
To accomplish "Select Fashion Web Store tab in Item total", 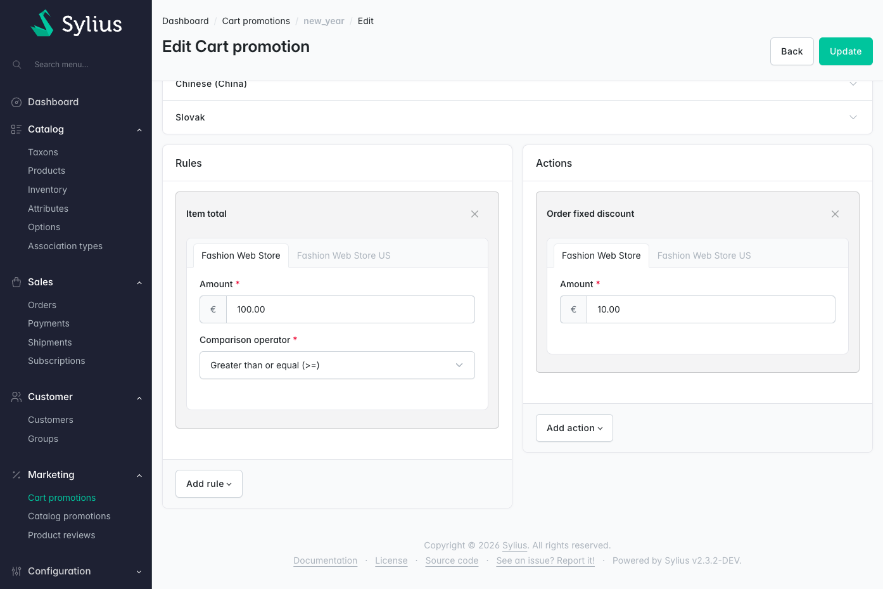I will tap(241, 256).
